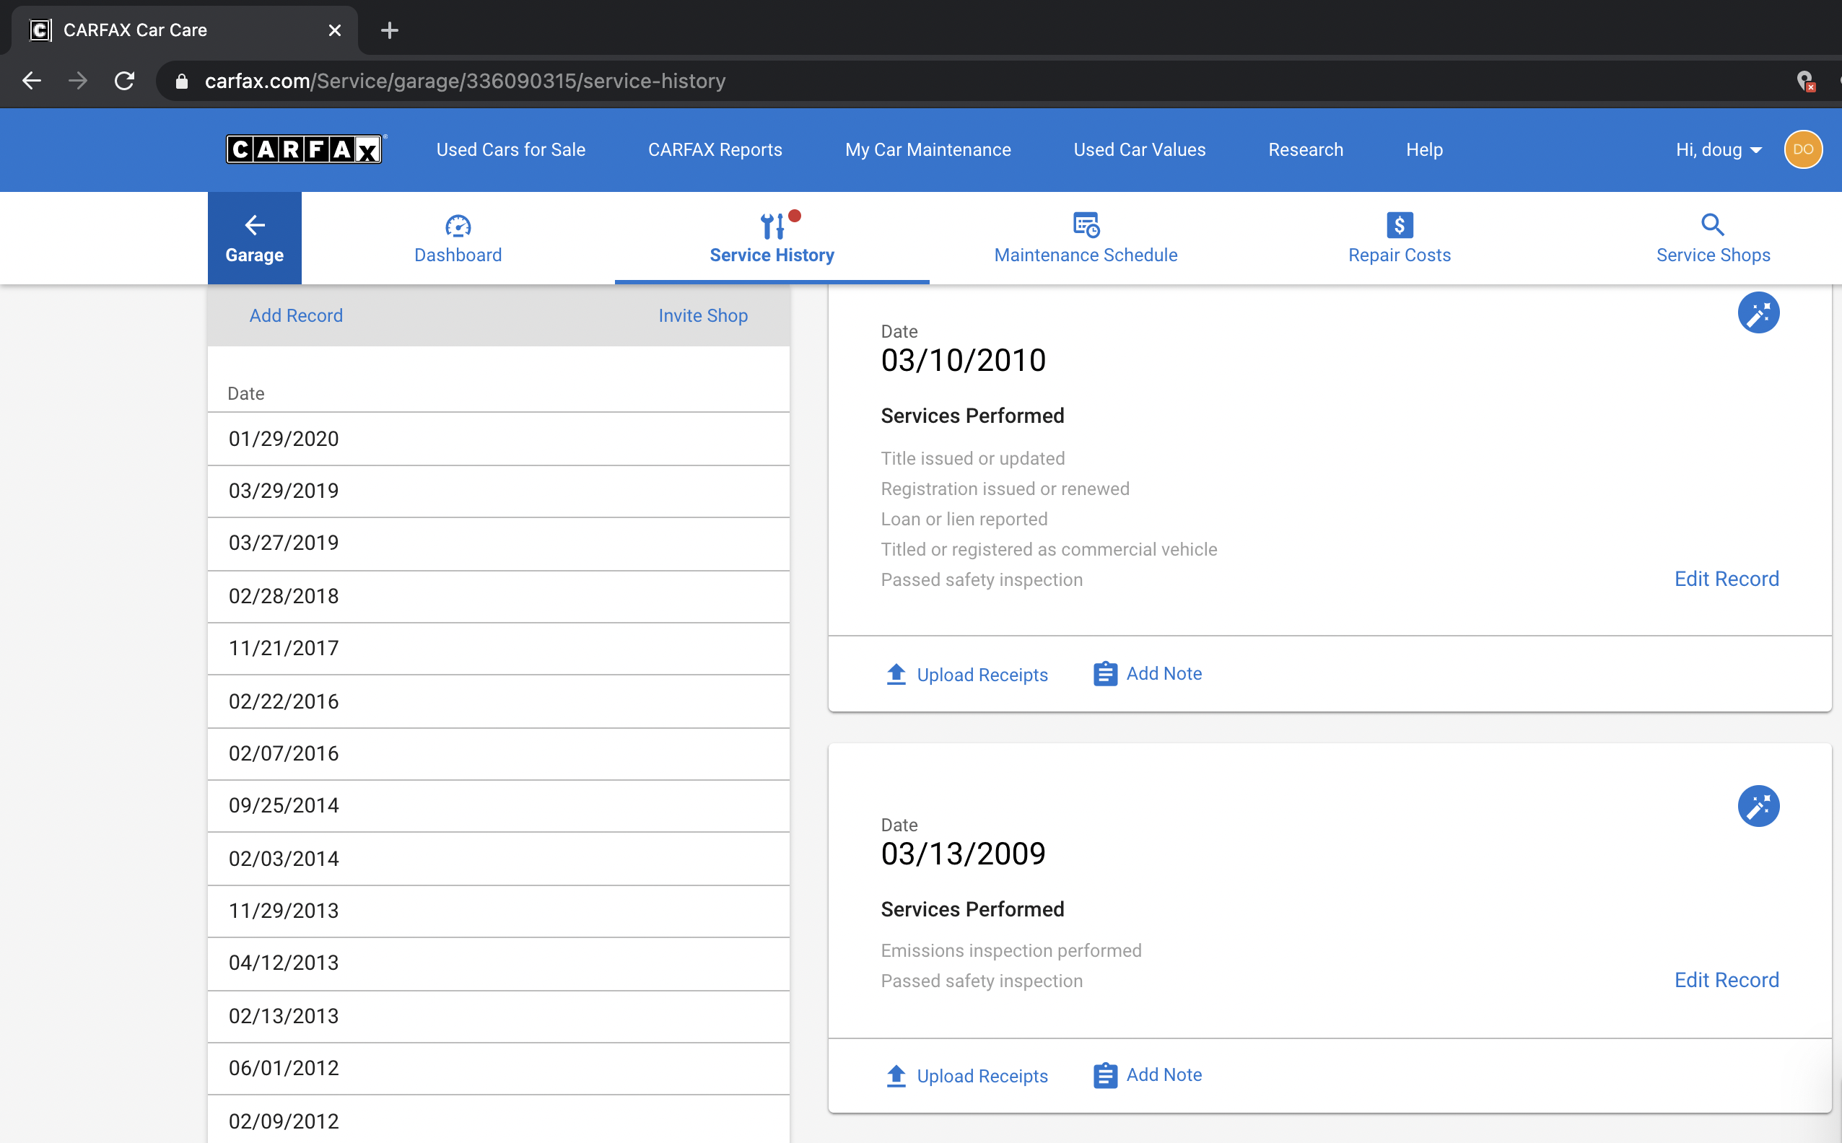Click the Repair Costs dollar icon
The width and height of the screenshot is (1842, 1143).
coord(1399,225)
